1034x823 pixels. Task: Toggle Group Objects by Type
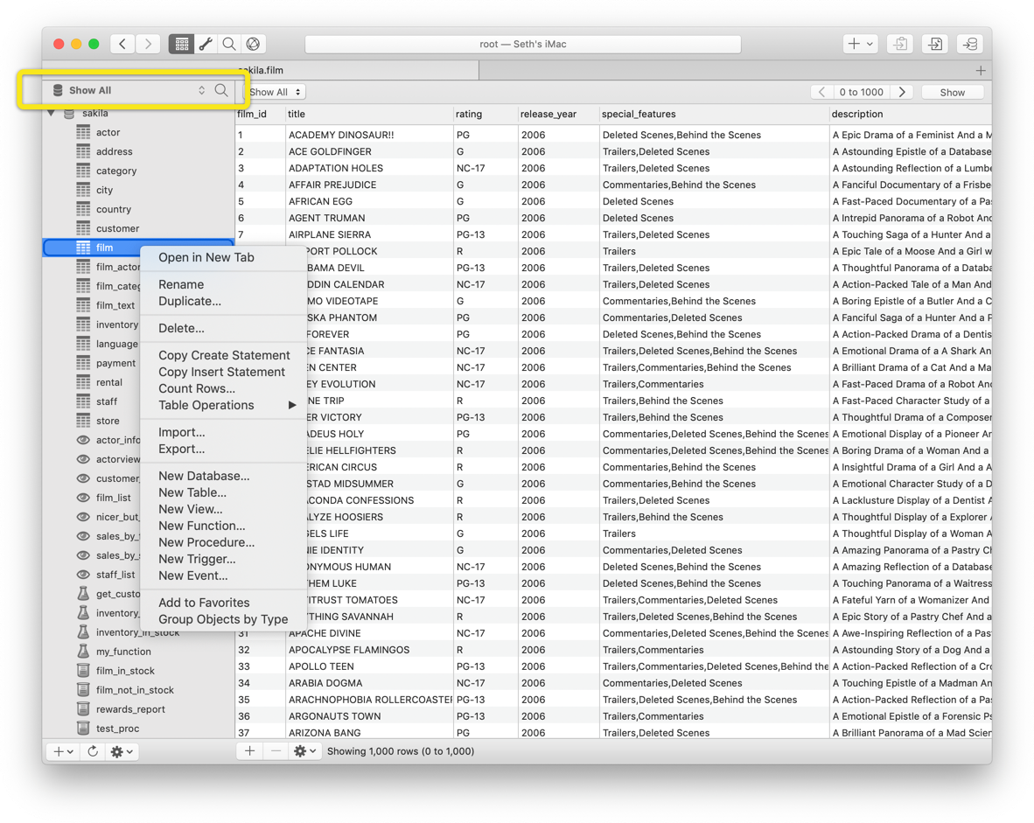(x=224, y=619)
